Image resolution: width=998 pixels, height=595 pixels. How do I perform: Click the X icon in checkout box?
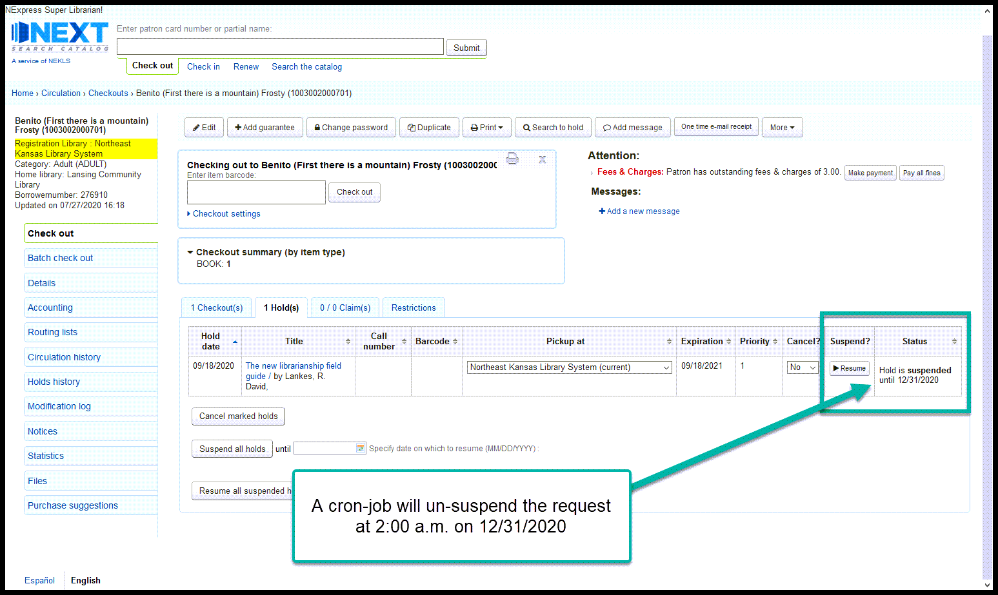tap(543, 159)
